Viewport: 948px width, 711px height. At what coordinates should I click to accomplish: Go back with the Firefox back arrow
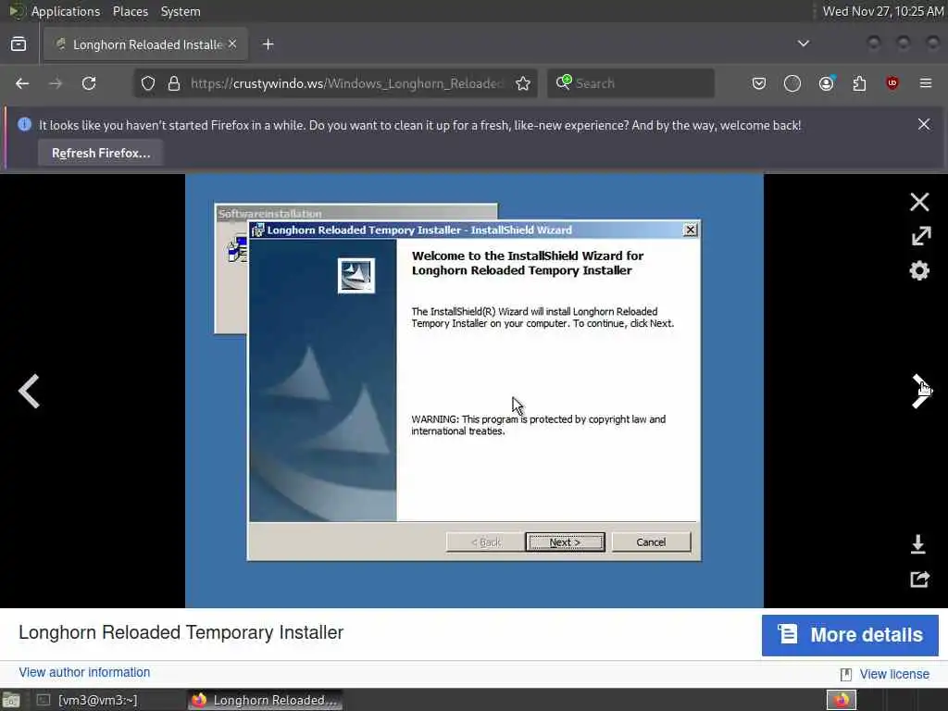pyautogui.click(x=22, y=83)
